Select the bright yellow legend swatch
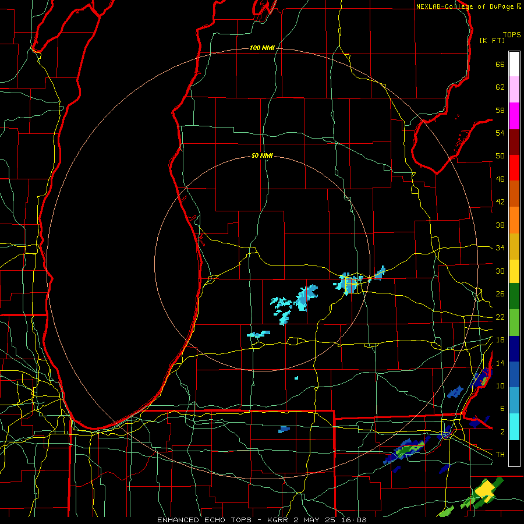Viewport: 524px width, 524px height. (514, 271)
